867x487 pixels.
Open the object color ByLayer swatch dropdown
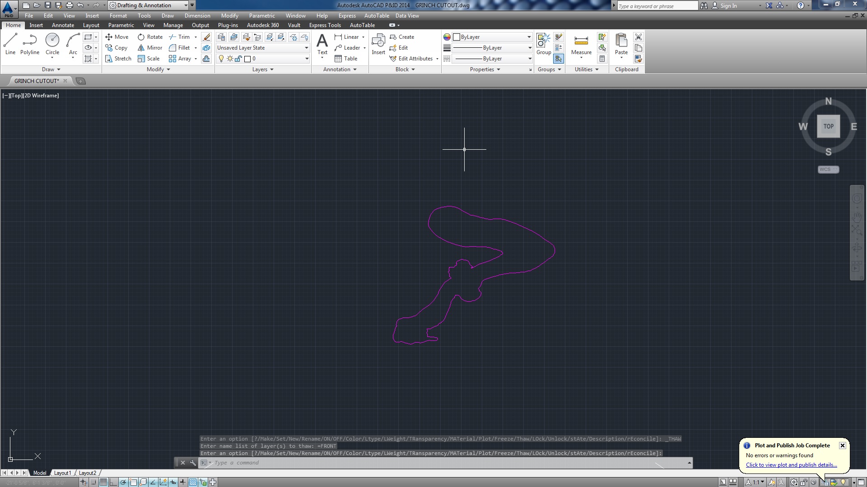(x=492, y=37)
